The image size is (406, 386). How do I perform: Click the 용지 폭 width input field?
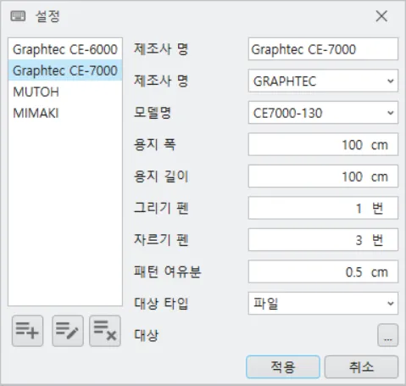323,144
